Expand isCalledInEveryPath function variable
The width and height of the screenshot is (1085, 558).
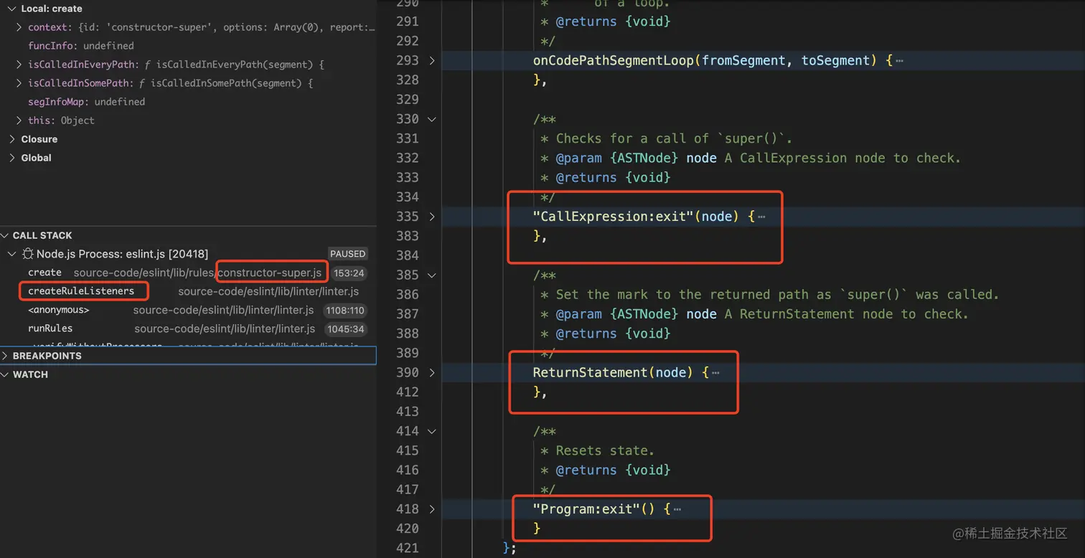[x=19, y=65]
